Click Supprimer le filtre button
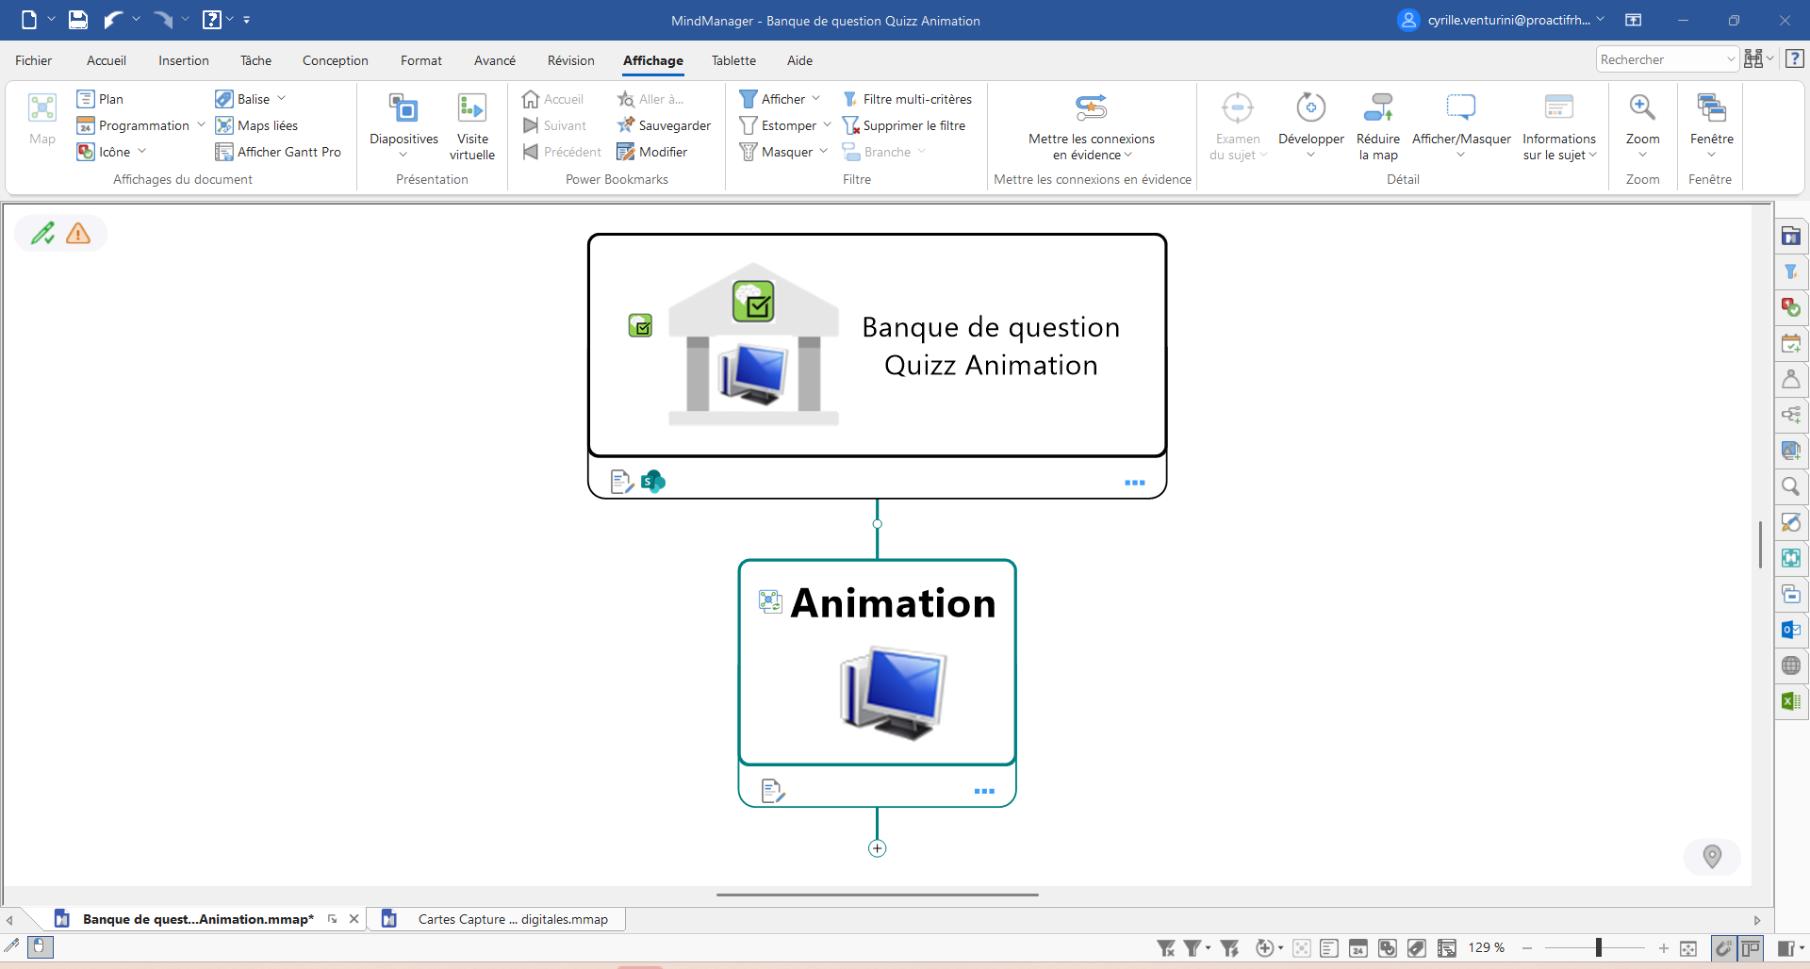The width and height of the screenshot is (1810, 969). tap(904, 125)
